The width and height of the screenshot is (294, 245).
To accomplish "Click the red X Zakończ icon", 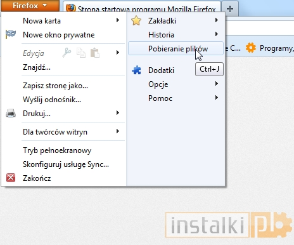I will pyautogui.click(x=11, y=178).
